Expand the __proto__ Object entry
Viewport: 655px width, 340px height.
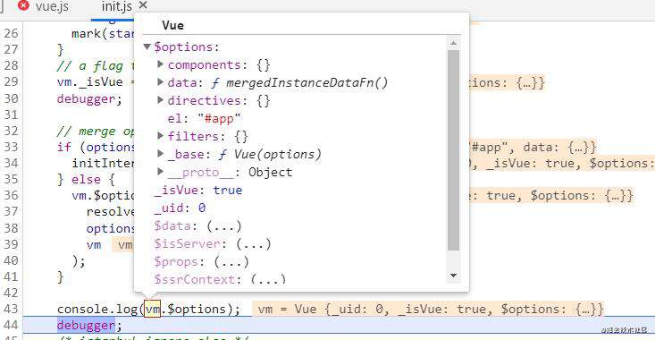coord(161,172)
